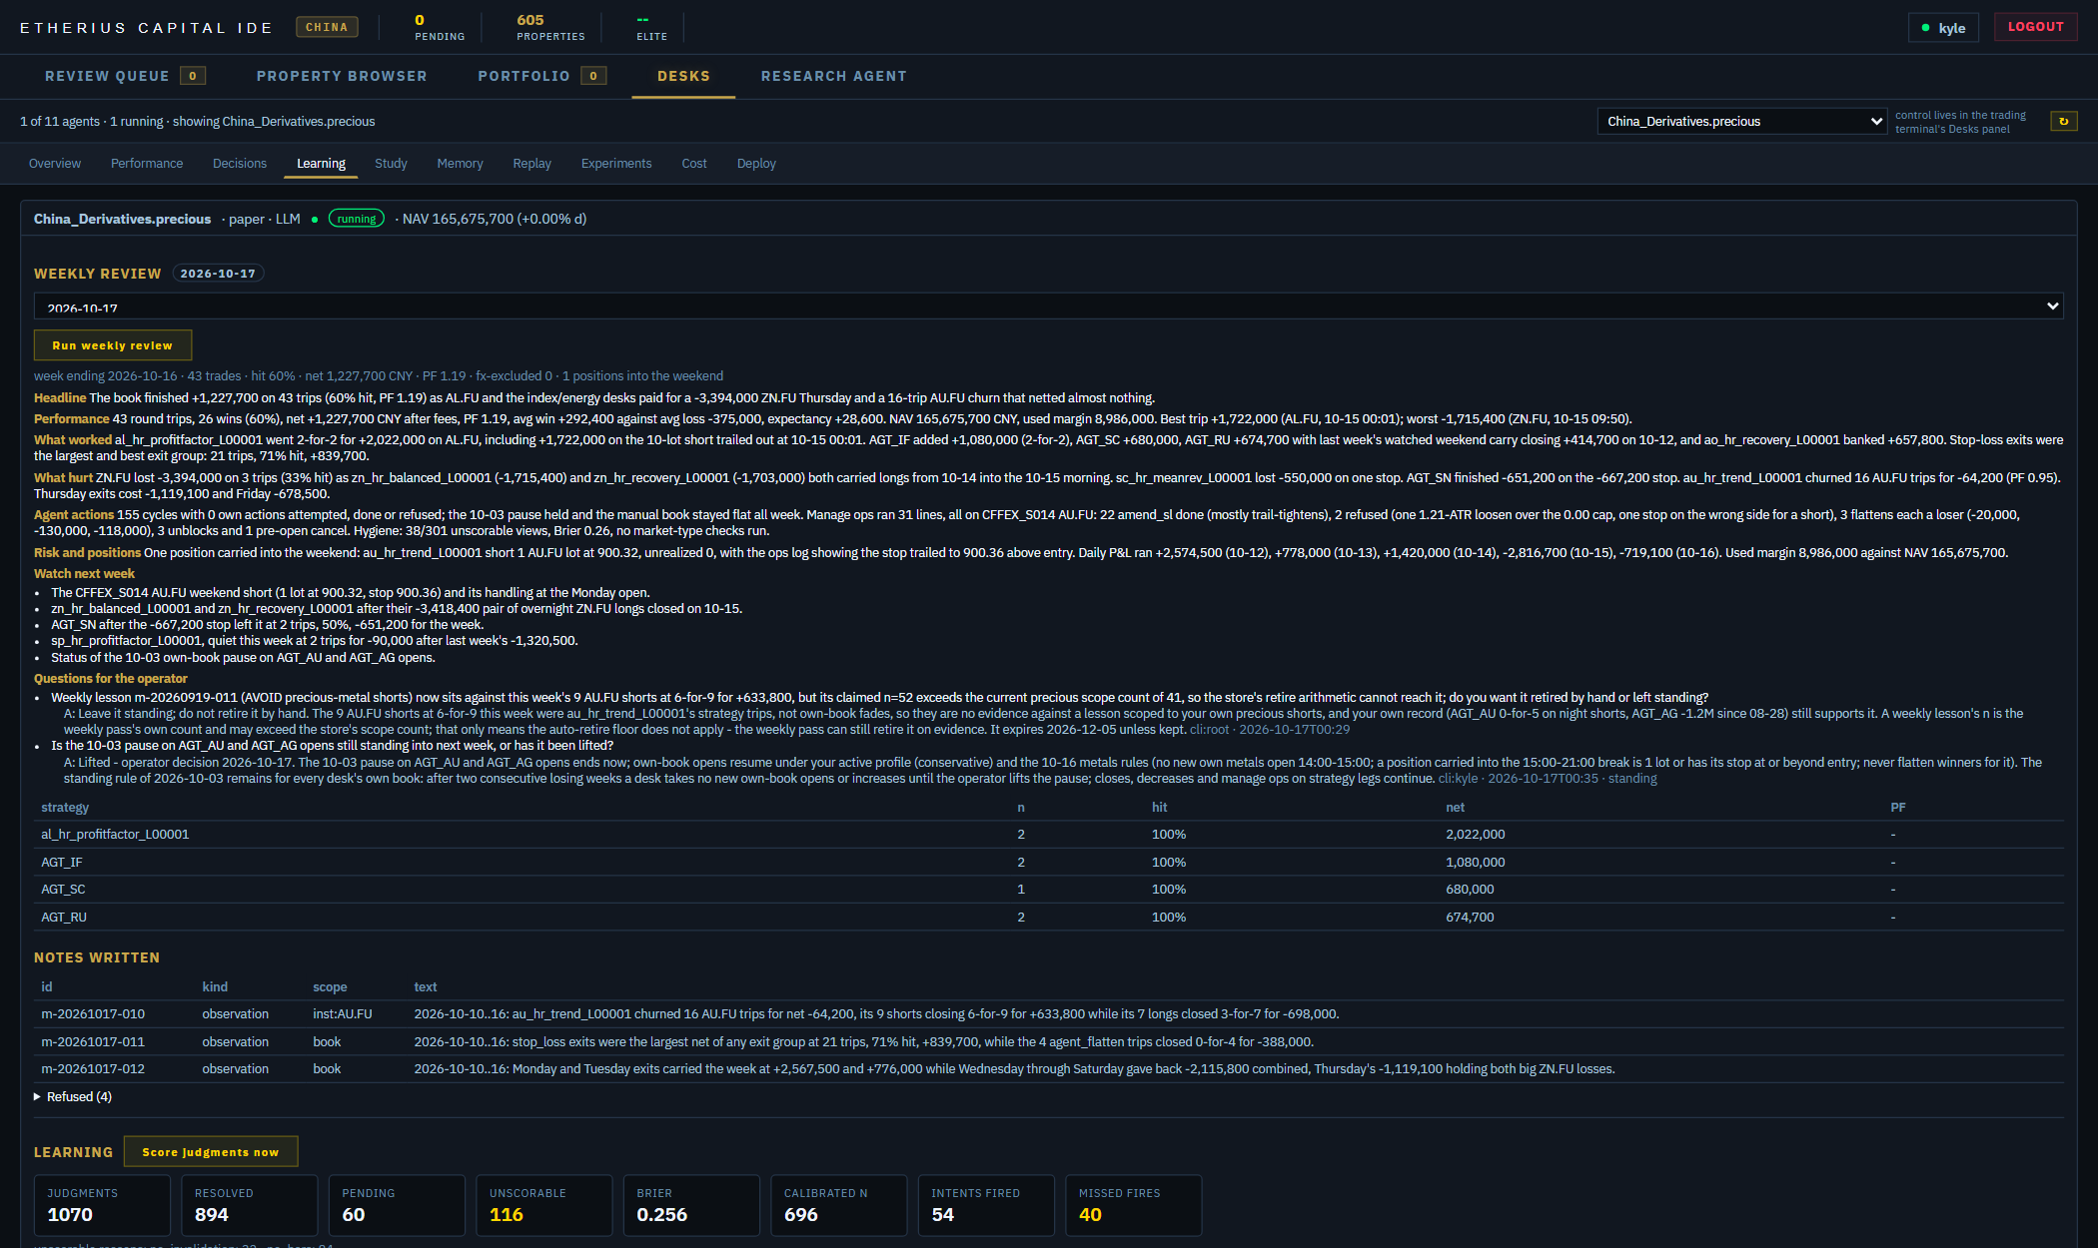Click the Missed Fires 40 stat card

click(x=1134, y=1205)
